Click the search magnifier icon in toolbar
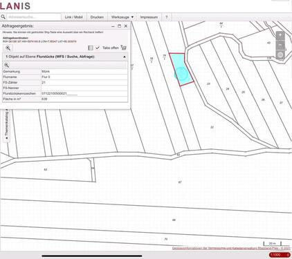This screenshot has height=259, width=292. click(x=3, y=17)
